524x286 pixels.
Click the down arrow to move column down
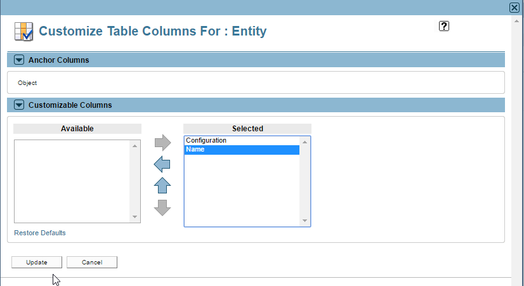coord(162,207)
